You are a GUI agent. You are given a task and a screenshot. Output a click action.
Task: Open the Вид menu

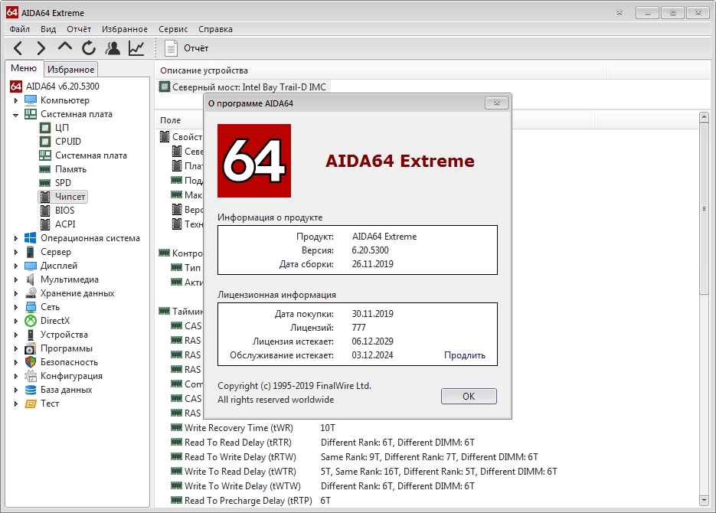click(48, 29)
